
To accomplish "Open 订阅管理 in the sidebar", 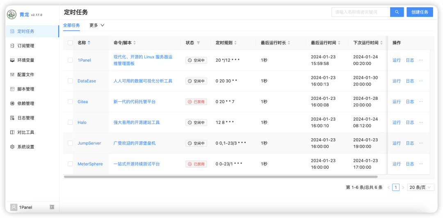I will click(32, 46).
